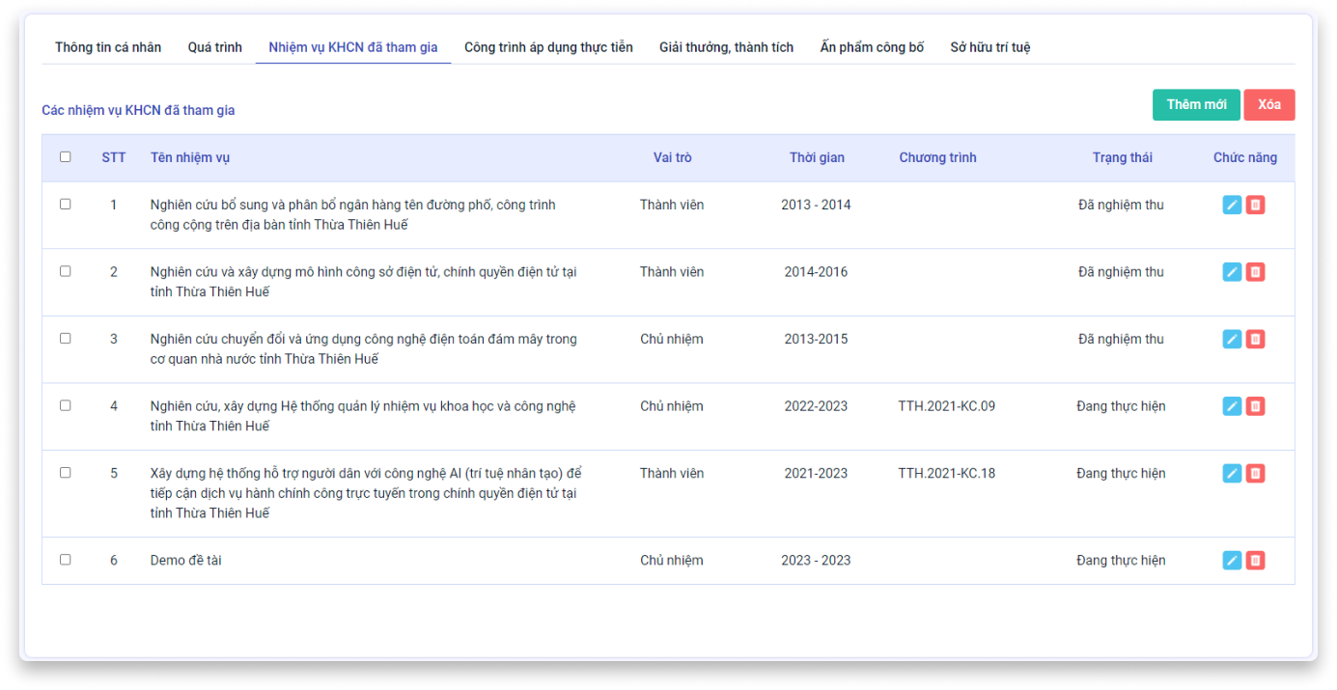This screenshot has height=690, width=1337.
Task: Delete row 3 task (điện toán đám mây)
Action: click(1255, 339)
